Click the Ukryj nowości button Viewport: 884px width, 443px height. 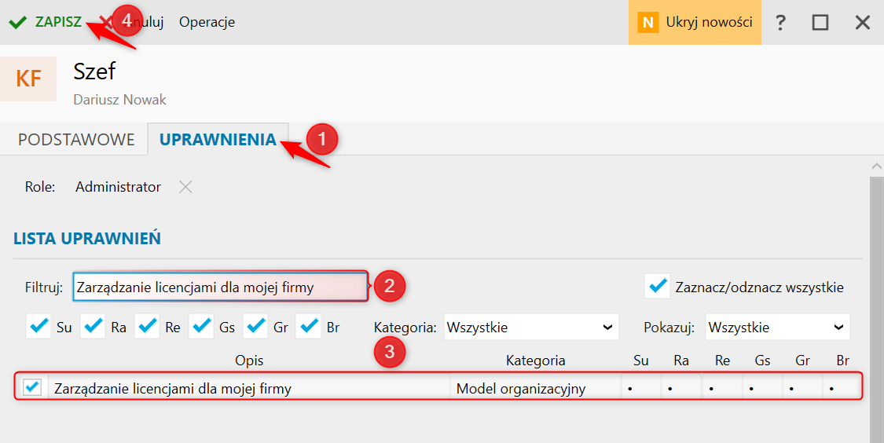[708, 22]
